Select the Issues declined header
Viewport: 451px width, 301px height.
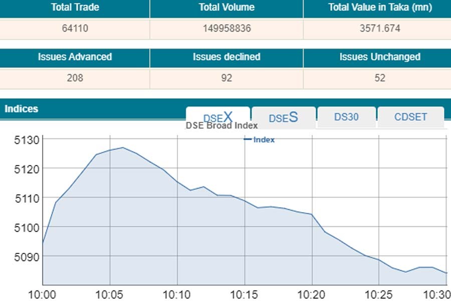(x=227, y=57)
